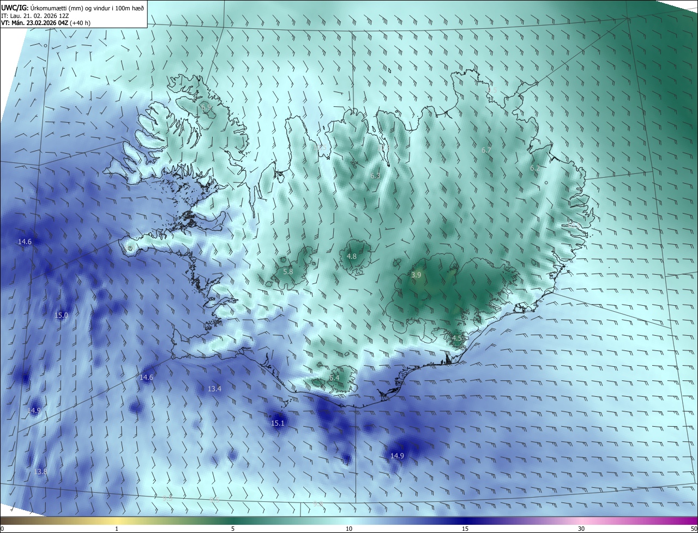Click the 15.0 precipitation value label
Screen dimensions: 698x533
pyautogui.click(x=62, y=316)
